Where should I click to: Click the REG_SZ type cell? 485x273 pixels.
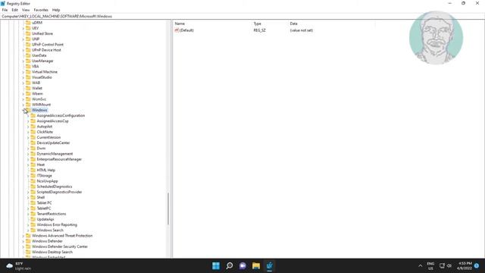pos(259,30)
